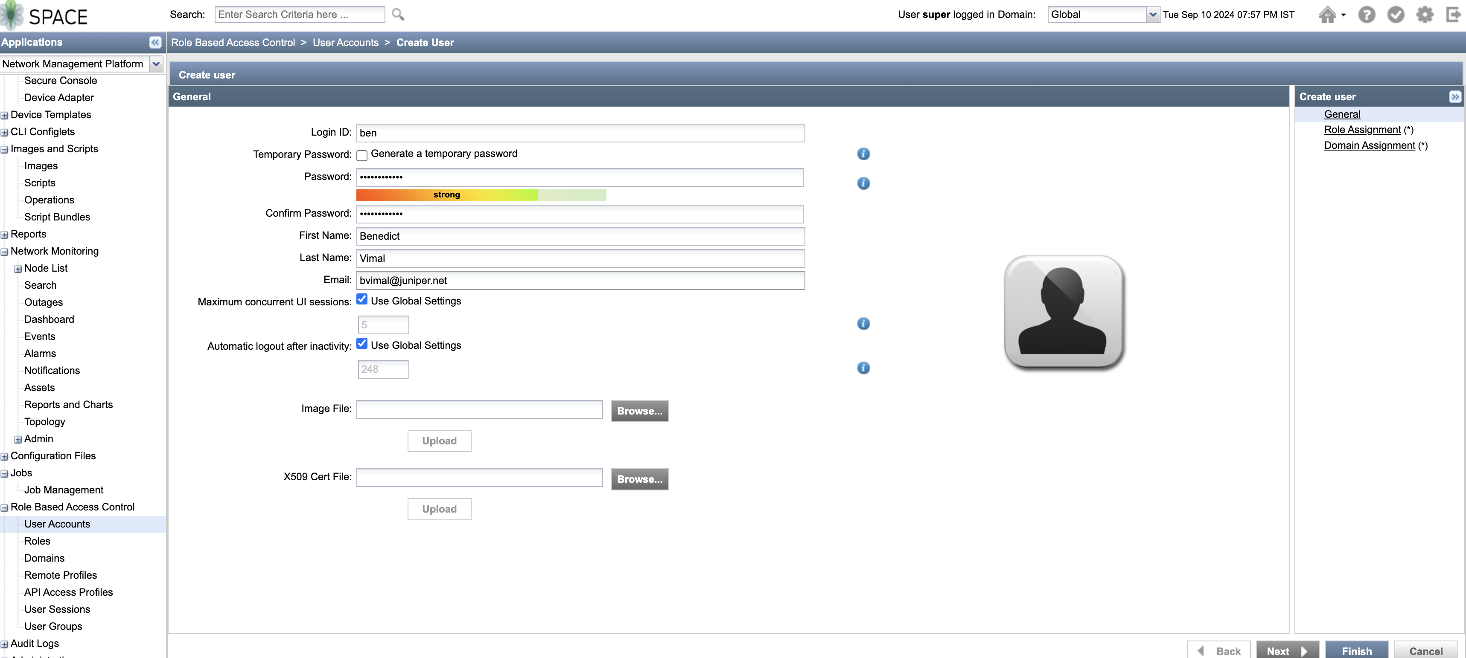
Task: Click the info icon beside Password
Action: tap(863, 183)
